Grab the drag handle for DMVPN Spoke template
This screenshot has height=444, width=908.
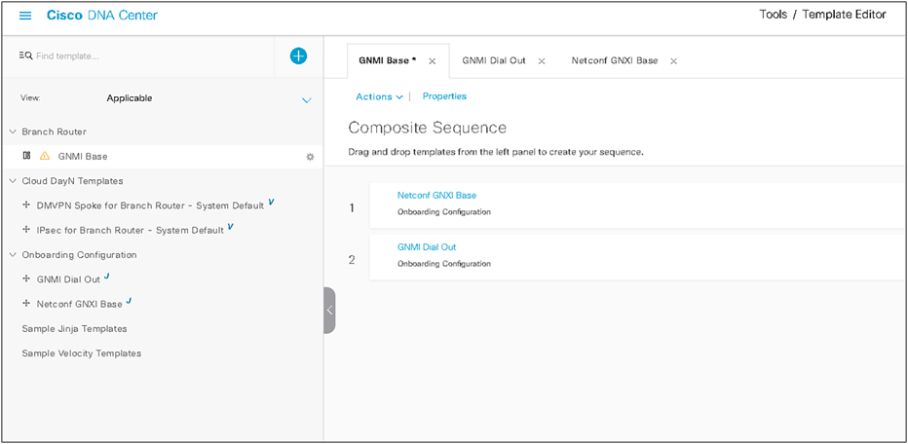(x=25, y=204)
